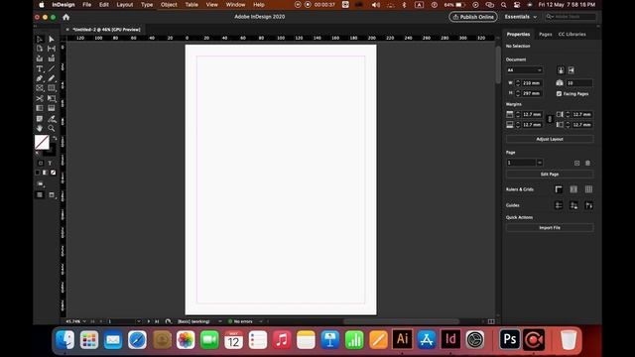635x357 pixels.
Task: Toggle formatting affects container
Action: (x=41, y=163)
